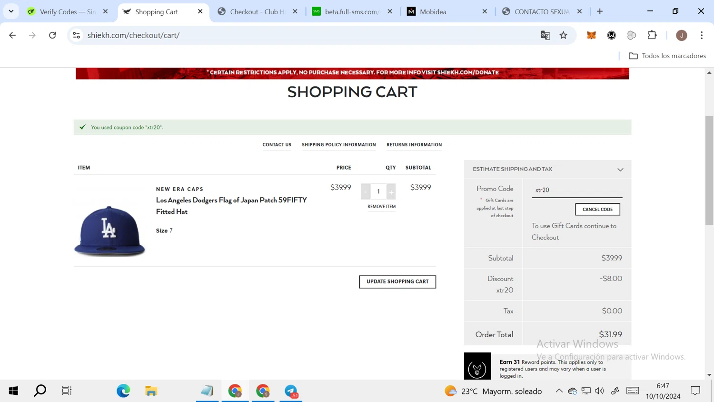
Task: Open the CONTACT US link
Action: click(277, 145)
